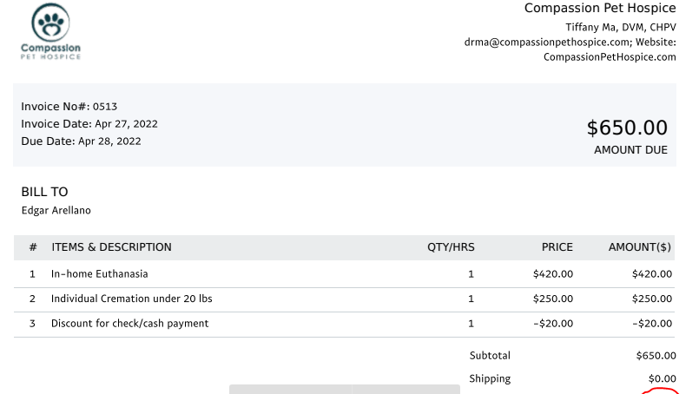Click the Shipping $0.00 value
This screenshot has height=394, width=699.
662,379
